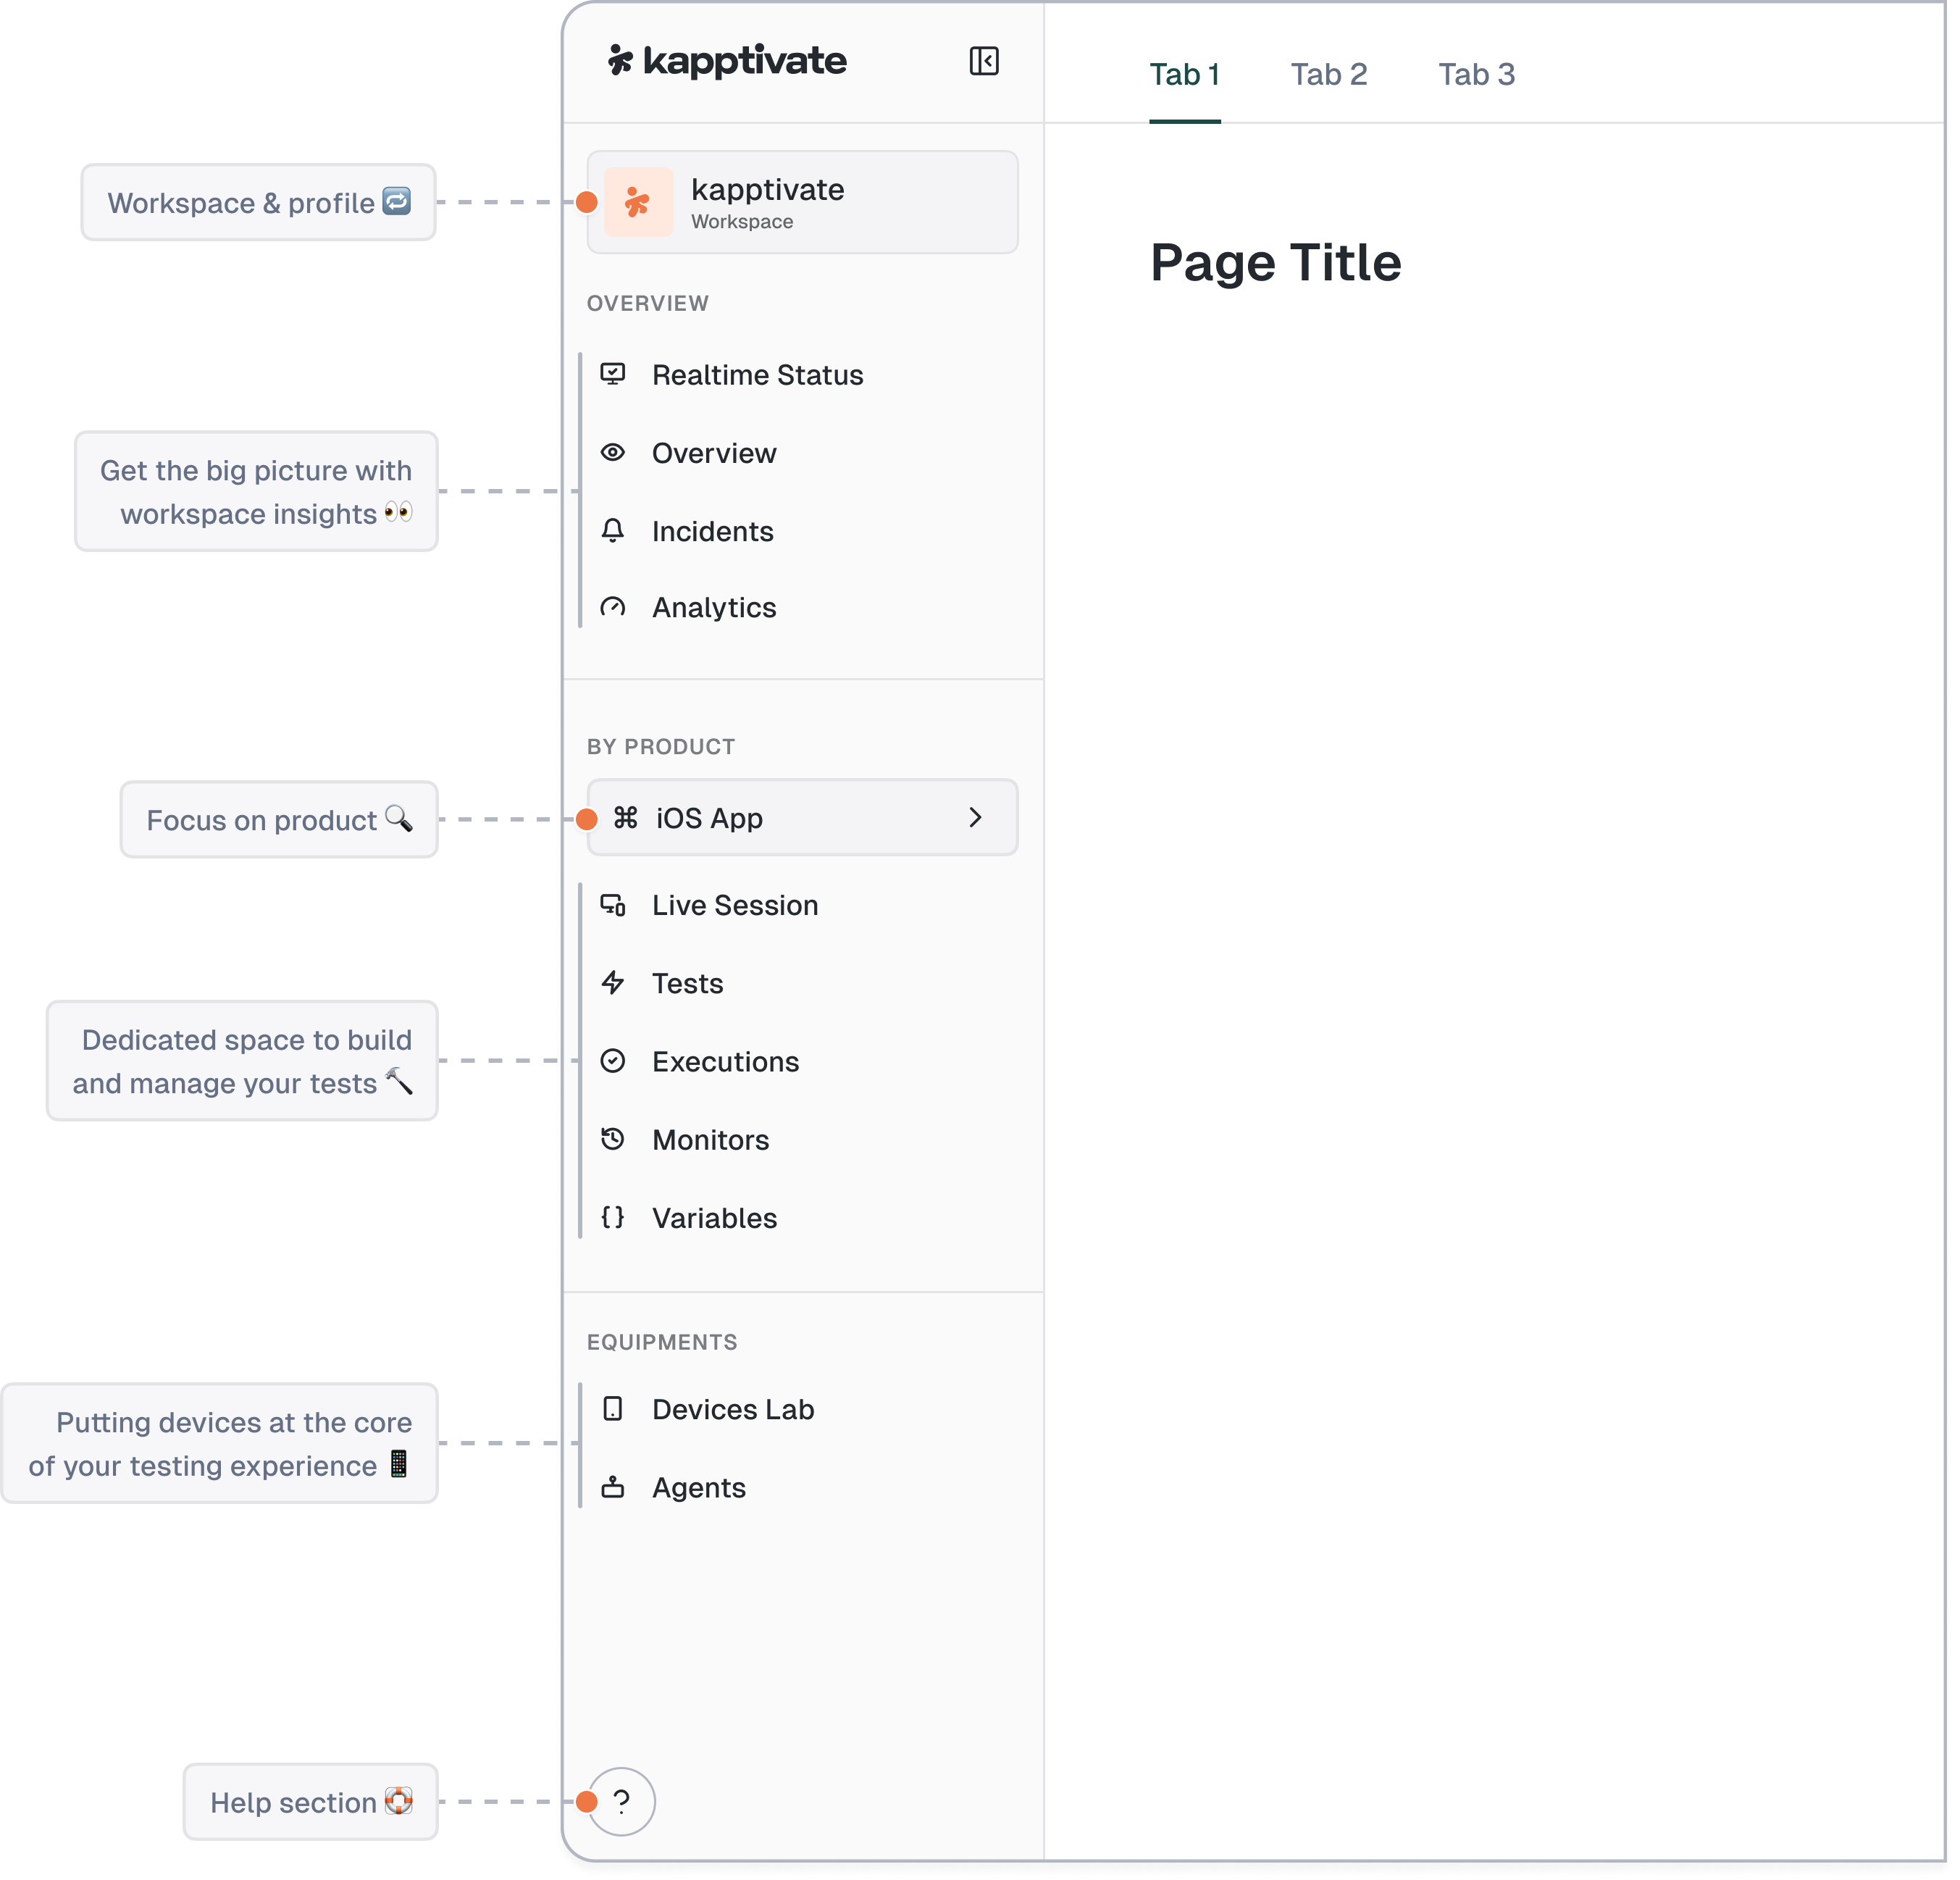The image size is (1960, 1880).
Task: Open Incidents bell icon
Action: 613,531
